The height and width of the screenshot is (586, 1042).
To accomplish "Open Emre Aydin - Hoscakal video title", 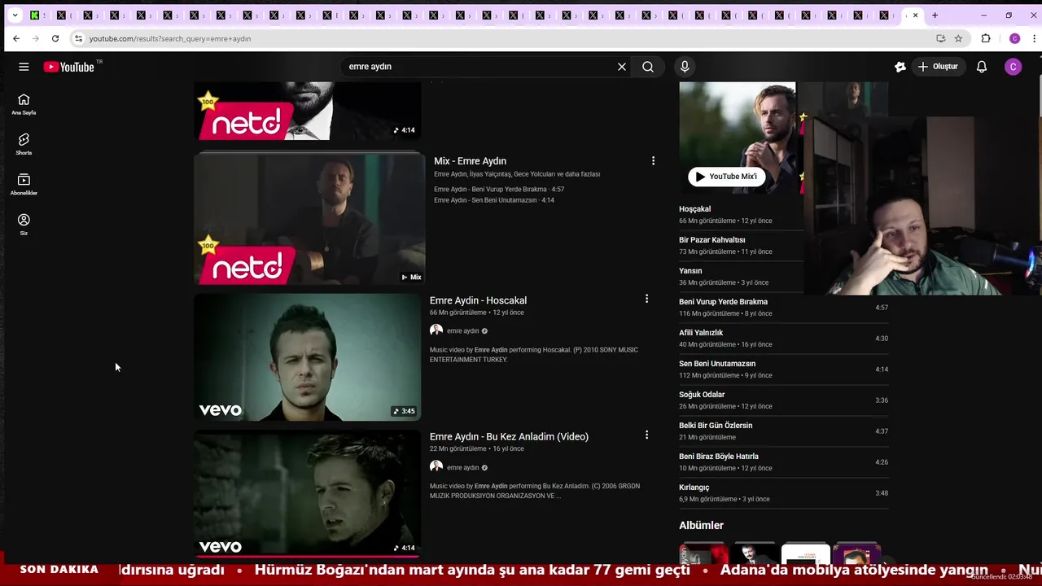I will coord(478,300).
